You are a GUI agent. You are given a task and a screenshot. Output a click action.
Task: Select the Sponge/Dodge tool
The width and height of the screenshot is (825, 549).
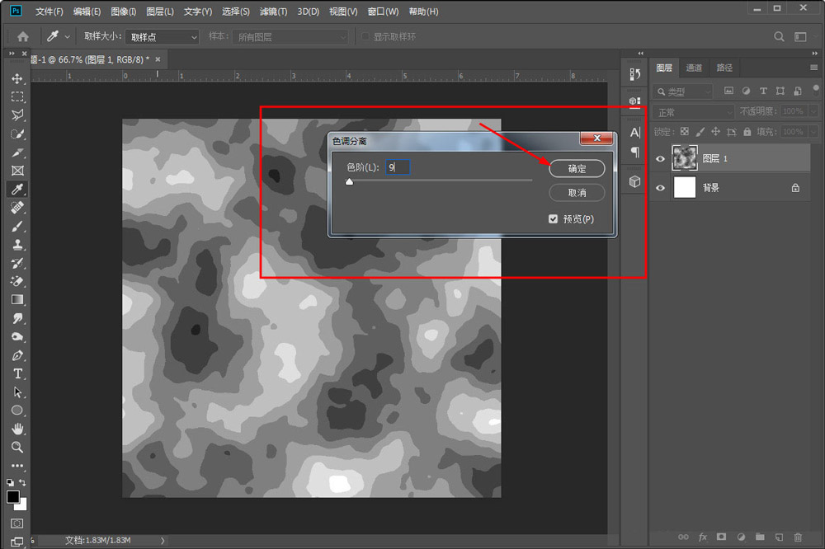pyautogui.click(x=17, y=336)
